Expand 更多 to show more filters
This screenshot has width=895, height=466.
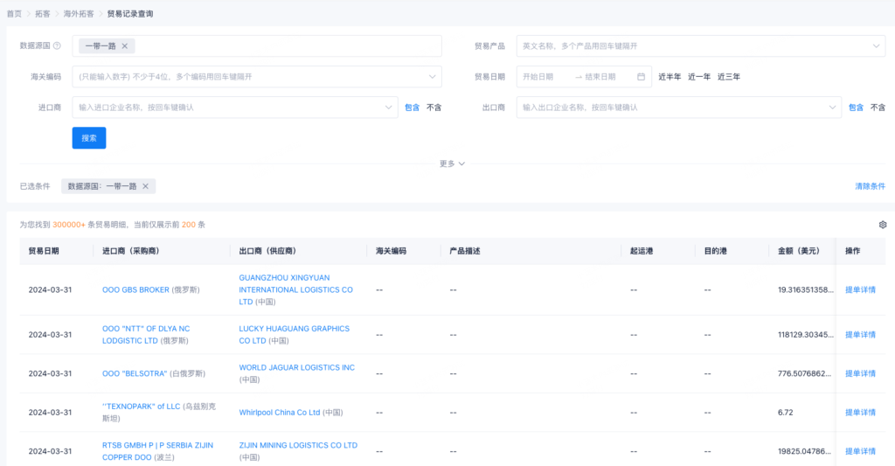click(452, 163)
